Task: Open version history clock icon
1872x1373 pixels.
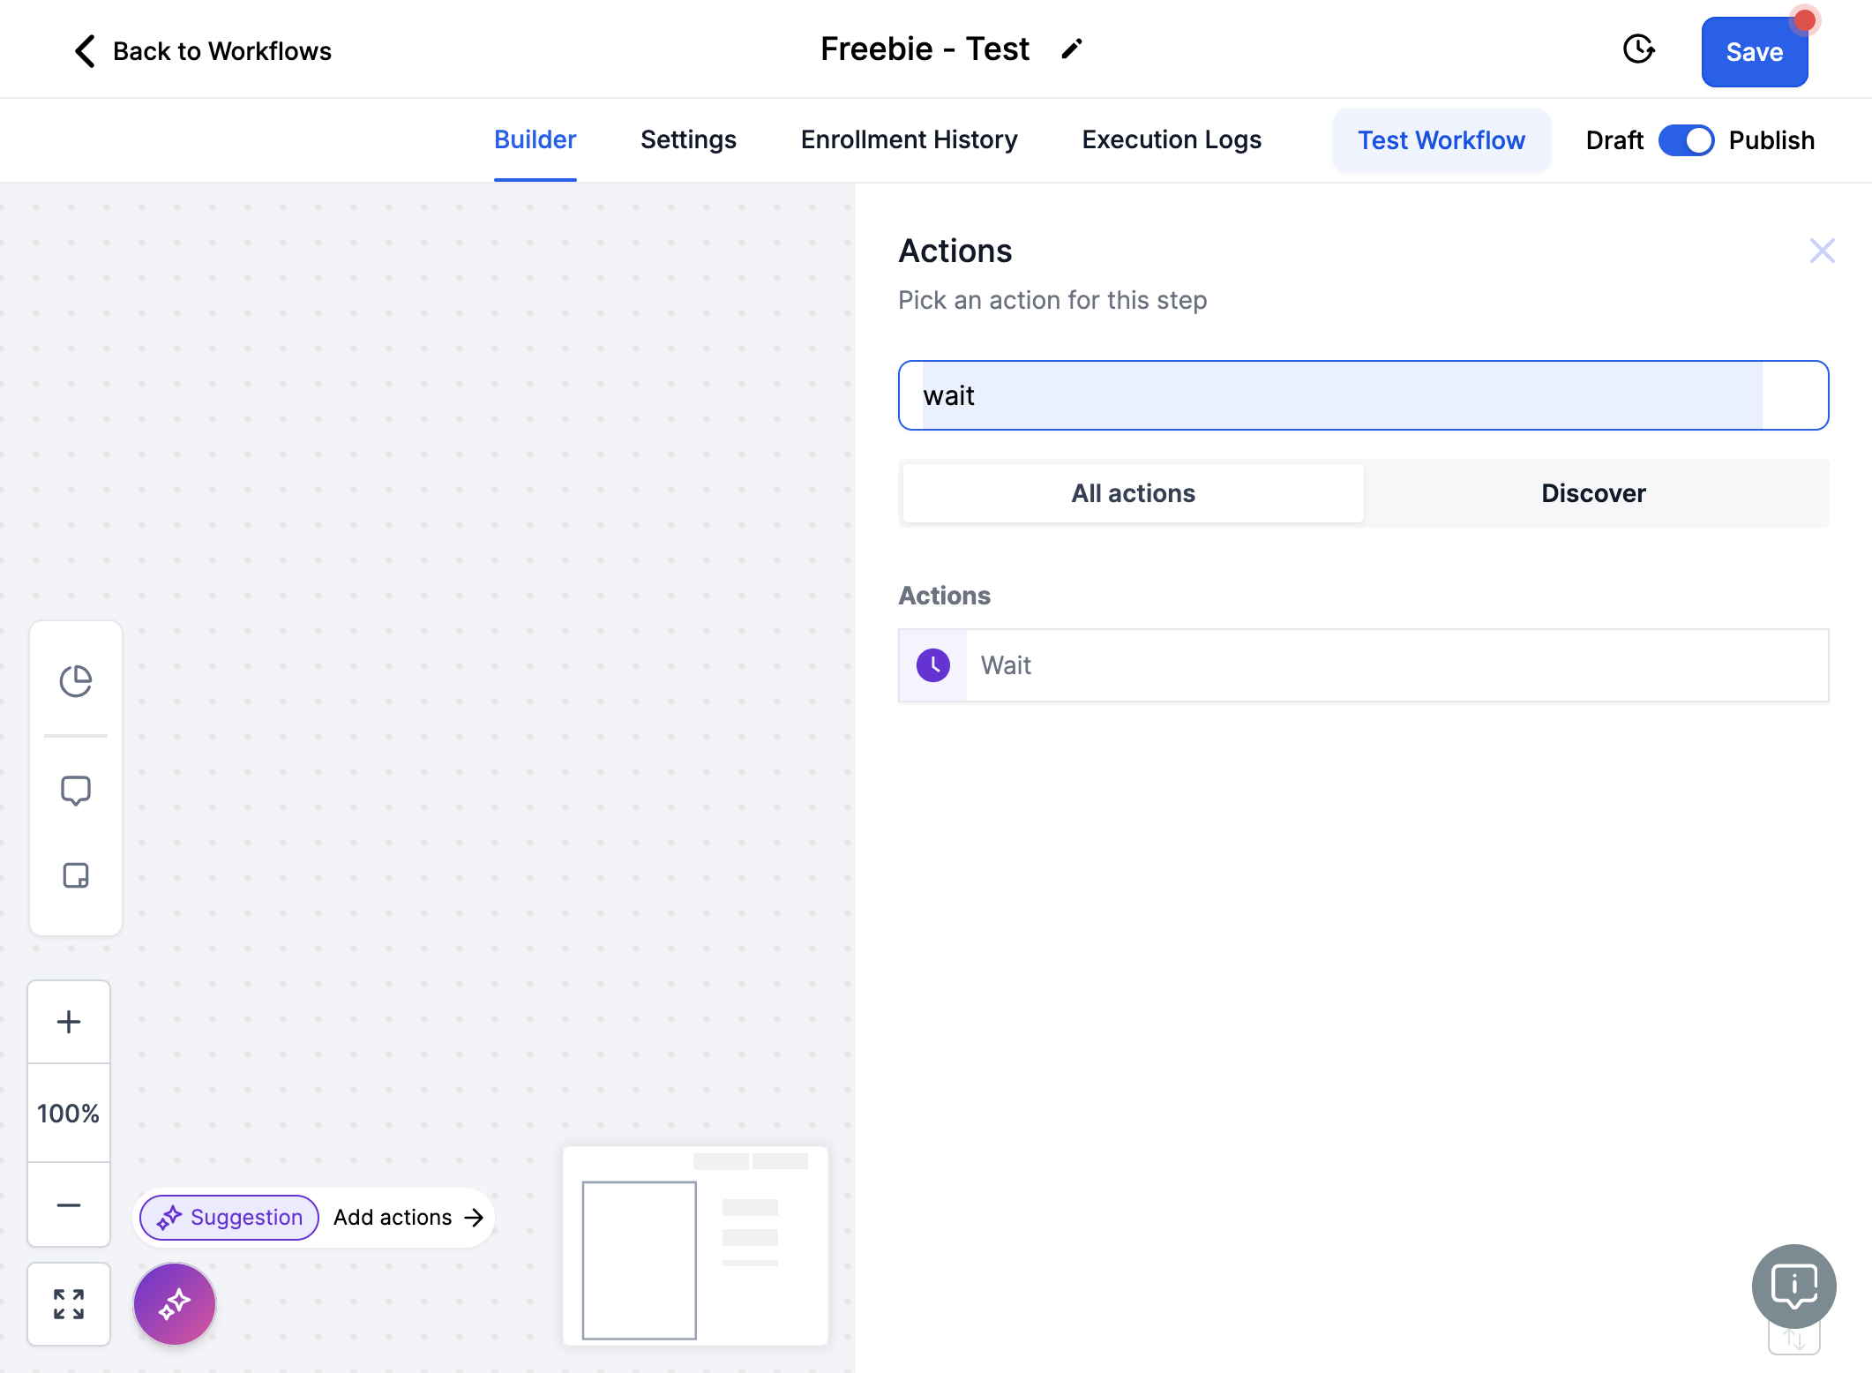Action: pos(1638,49)
